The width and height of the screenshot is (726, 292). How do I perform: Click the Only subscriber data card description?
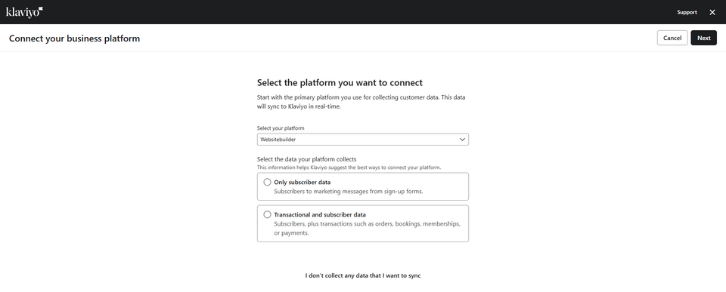coord(348,191)
